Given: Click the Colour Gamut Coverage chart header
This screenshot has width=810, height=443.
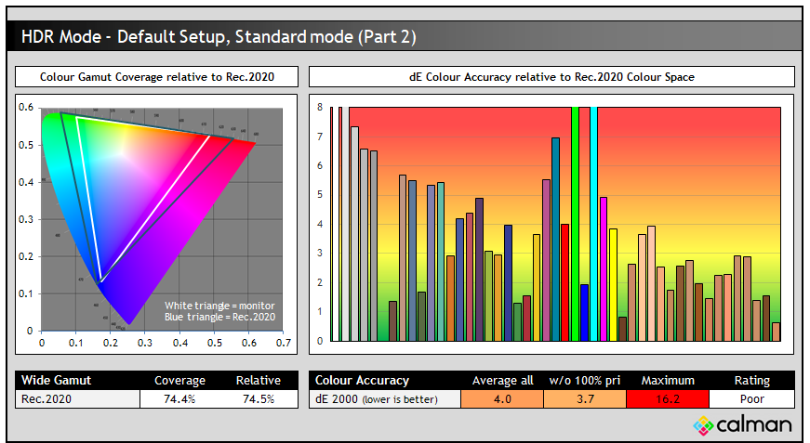Looking at the screenshot, I should (x=156, y=76).
